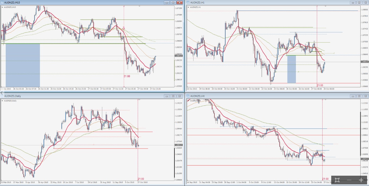Expand the triangle beside AUDNZD,M15 chart label
Viewport: 369px width, 186px height.
2,7
